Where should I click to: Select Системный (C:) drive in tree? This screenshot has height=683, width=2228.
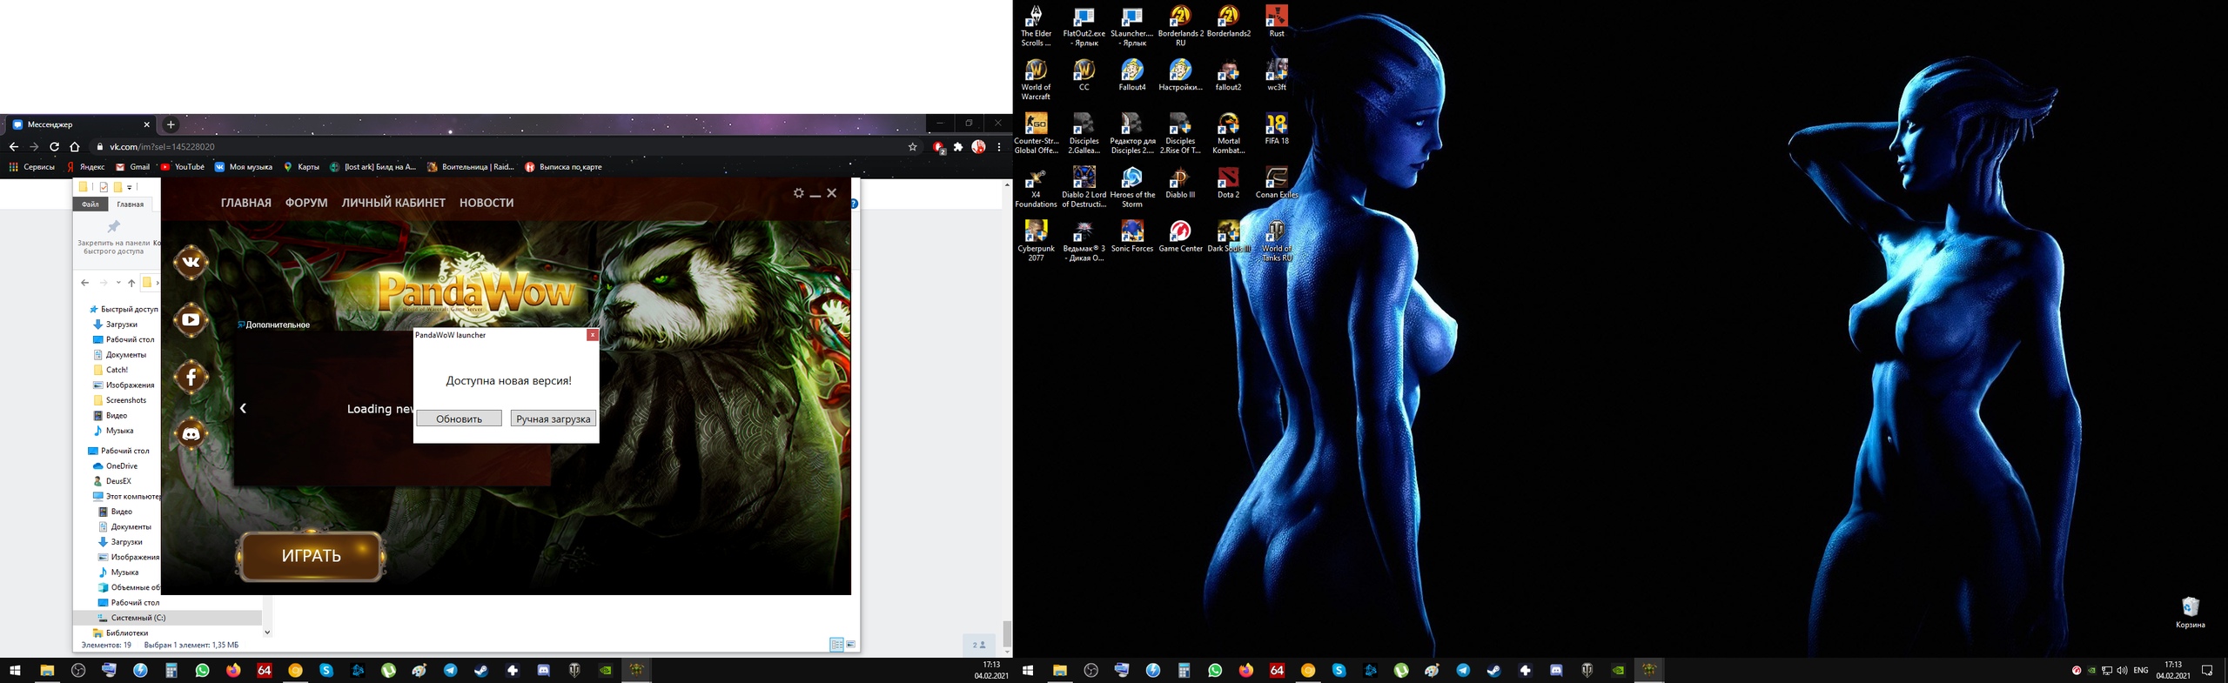point(167,618)
